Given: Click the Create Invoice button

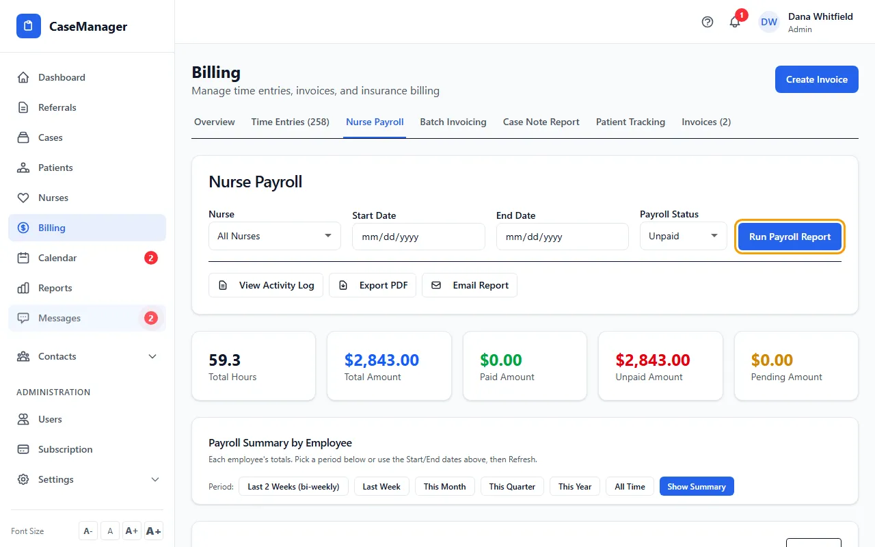Looking at the screenshot, I should point(817,79).
